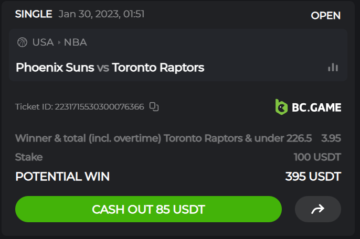Image resolution: width=360 pixels, height=239 pixels.
Task: Click the ticket ID number text
Action: [x=100, y=107]
